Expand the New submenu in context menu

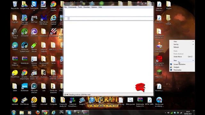point(182,60)
